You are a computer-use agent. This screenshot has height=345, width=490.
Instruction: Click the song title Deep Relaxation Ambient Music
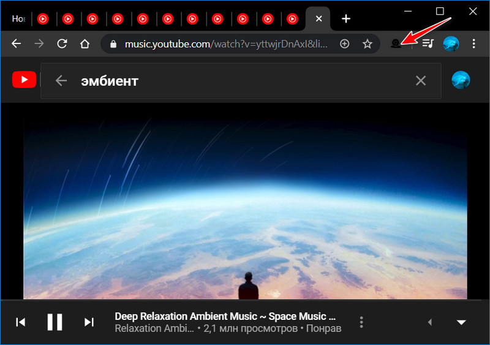point(225,316)
